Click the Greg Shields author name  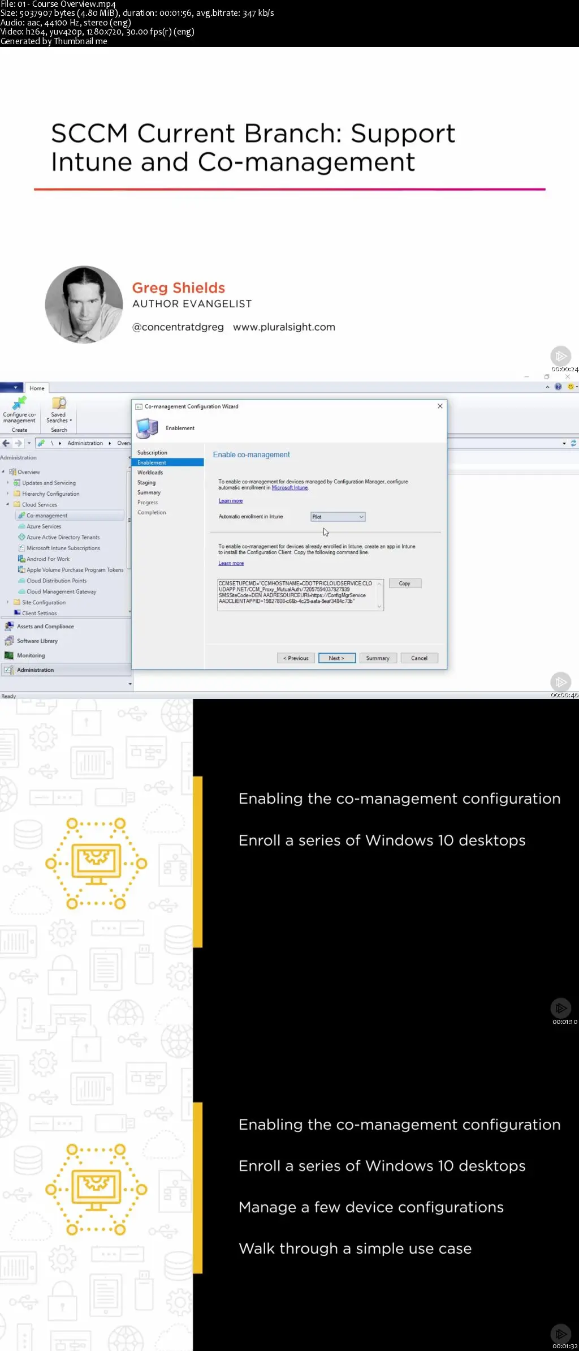(x=179, y=288)
